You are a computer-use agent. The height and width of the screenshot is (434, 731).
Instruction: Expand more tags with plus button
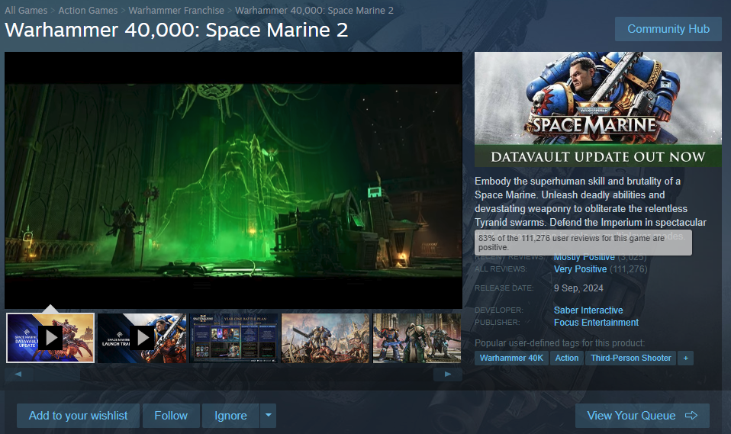tap(686, 358)
